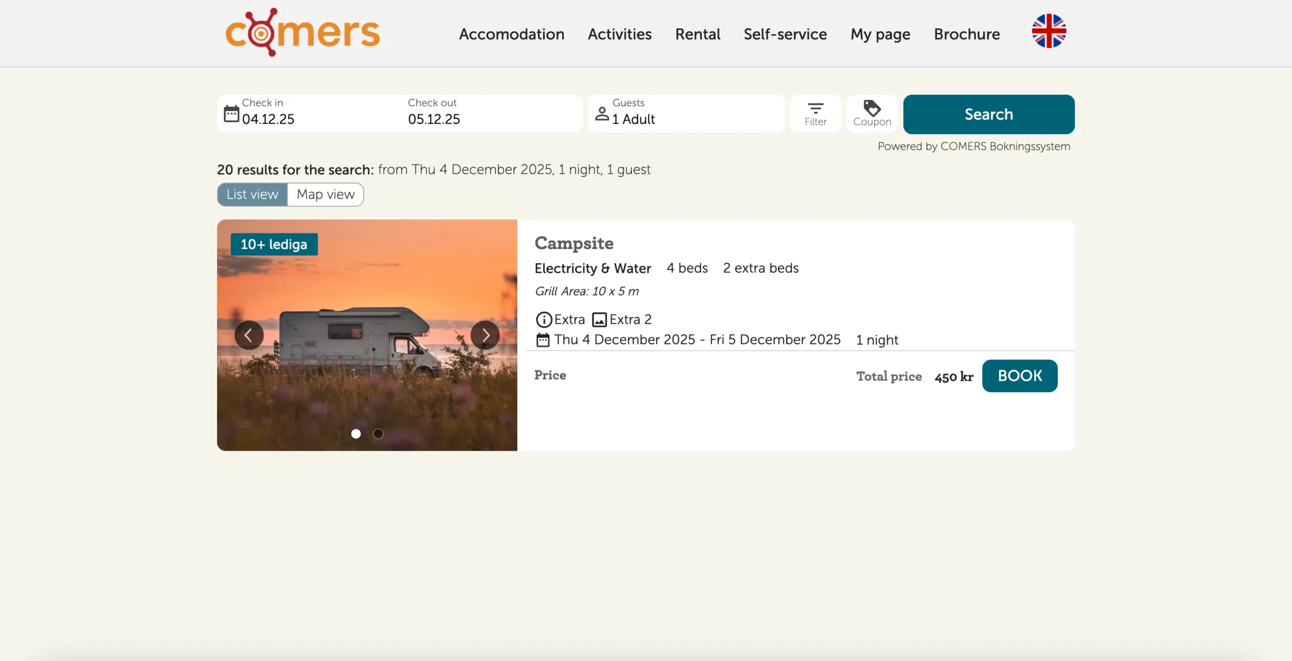The image size is (1292, 661).
Task: Switch to List view
Action: (252, 195)
